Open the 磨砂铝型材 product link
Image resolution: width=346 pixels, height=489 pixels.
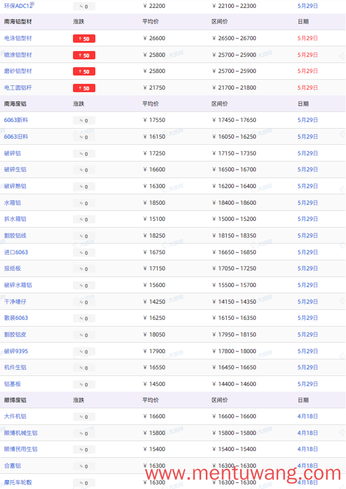tap(18, 71)
